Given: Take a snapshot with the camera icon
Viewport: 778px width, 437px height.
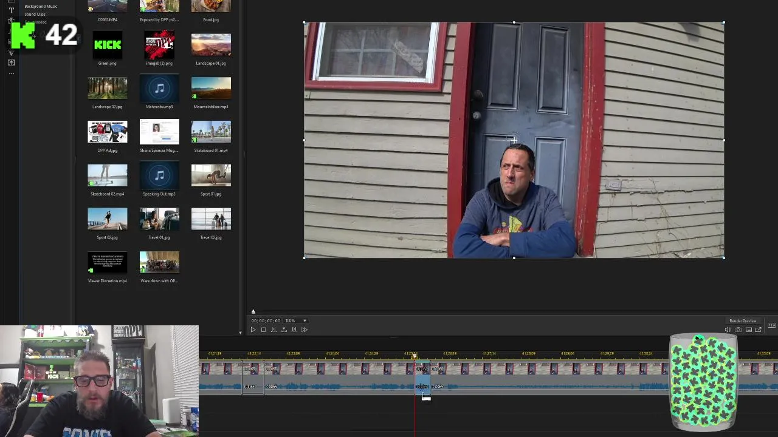Looking at the screenshot, I should coord(738,330).
